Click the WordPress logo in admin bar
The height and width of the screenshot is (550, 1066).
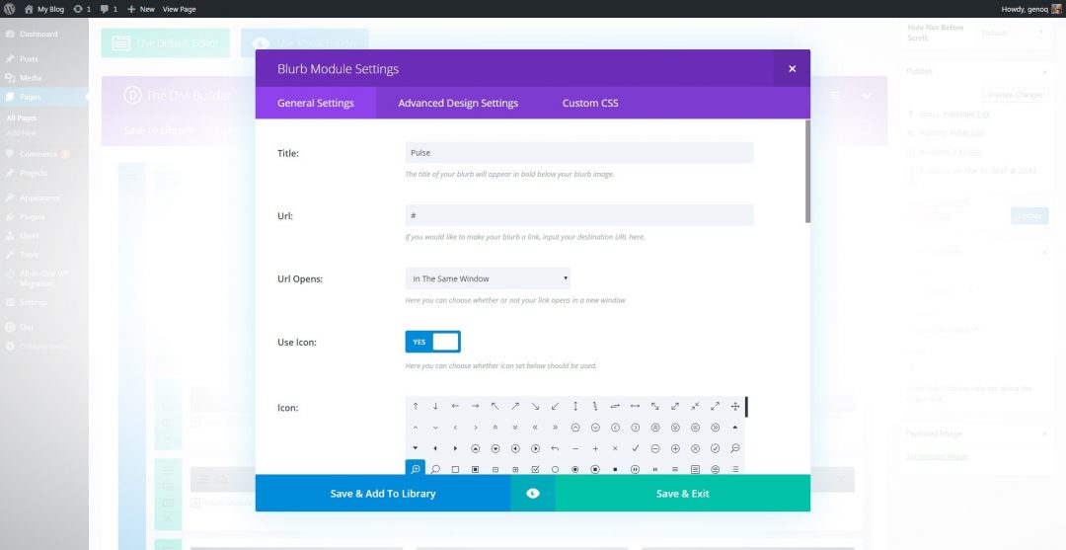point(10,9)
